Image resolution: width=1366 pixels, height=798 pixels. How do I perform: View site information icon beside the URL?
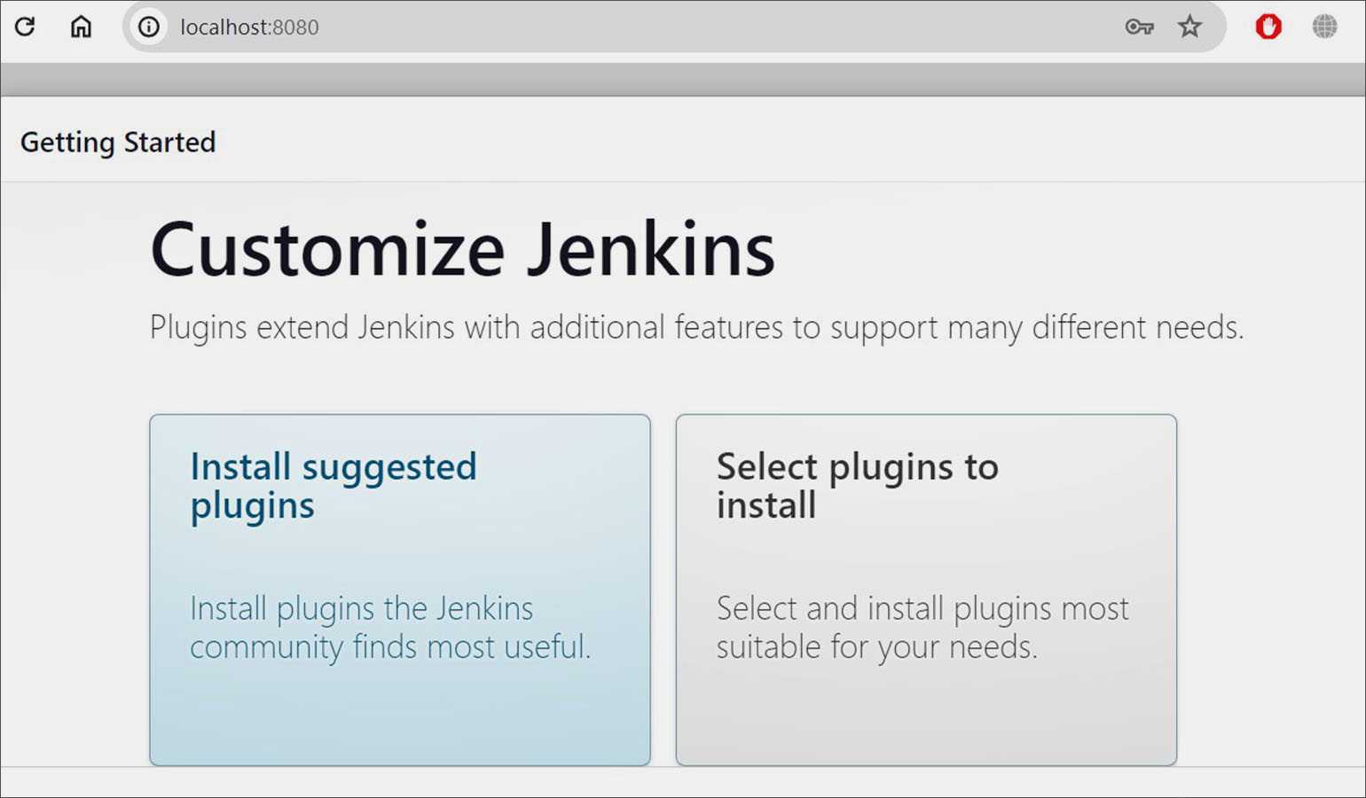(x=149, y=27)
